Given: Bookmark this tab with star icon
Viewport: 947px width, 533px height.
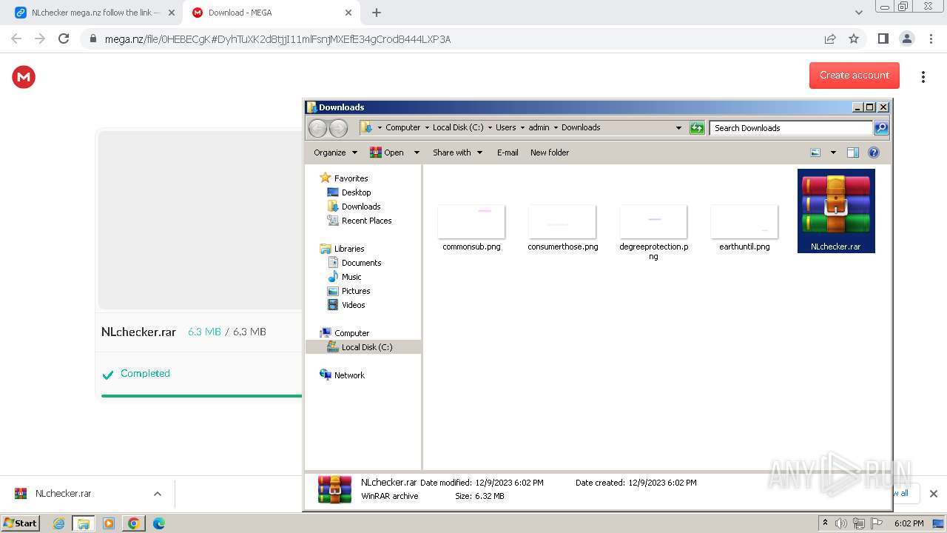Looking at the screenshot, I should click(854, 38).
